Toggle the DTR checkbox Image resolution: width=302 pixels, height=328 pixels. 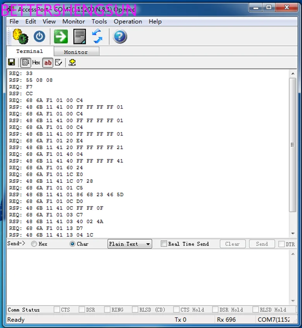point(281,244)
